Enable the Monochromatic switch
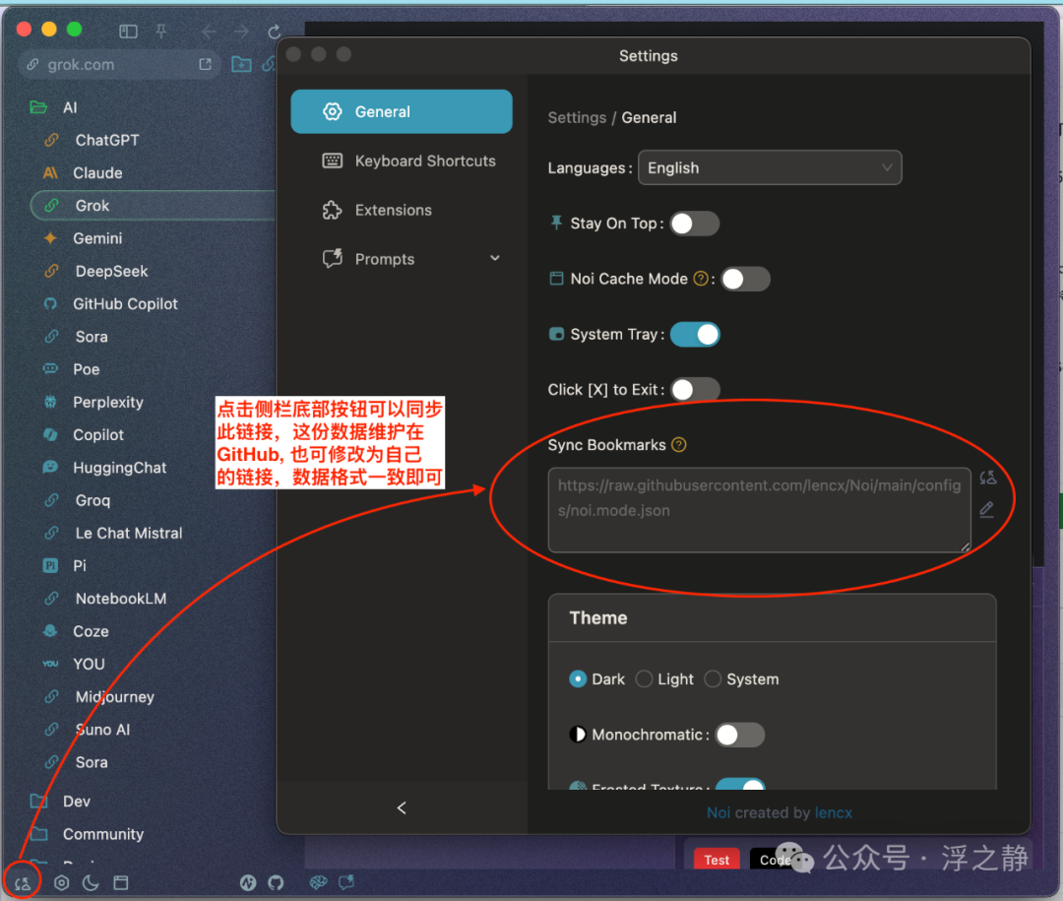This screenshot has height=901, width=1063. coord(739,735)
